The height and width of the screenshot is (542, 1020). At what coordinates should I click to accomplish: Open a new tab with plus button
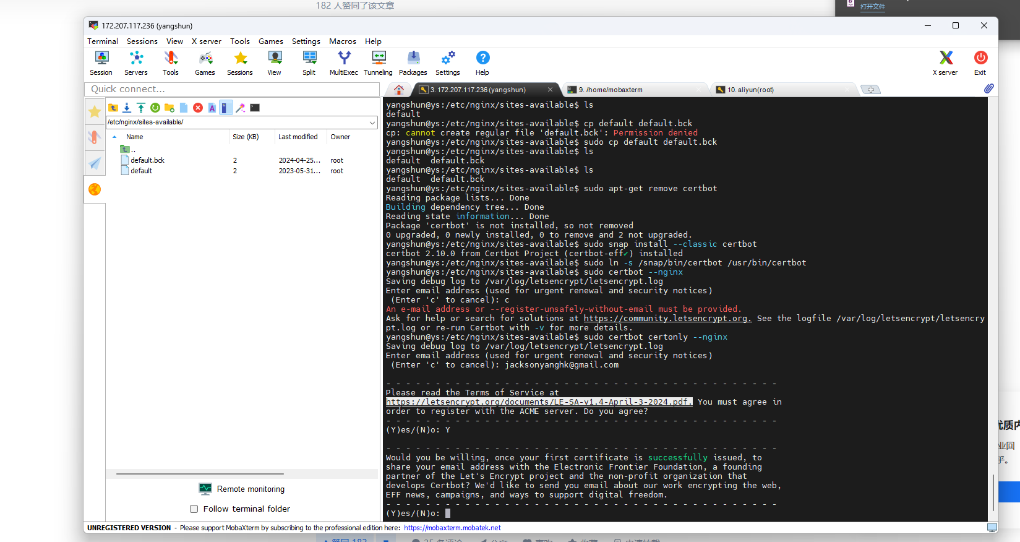[870, 90]
